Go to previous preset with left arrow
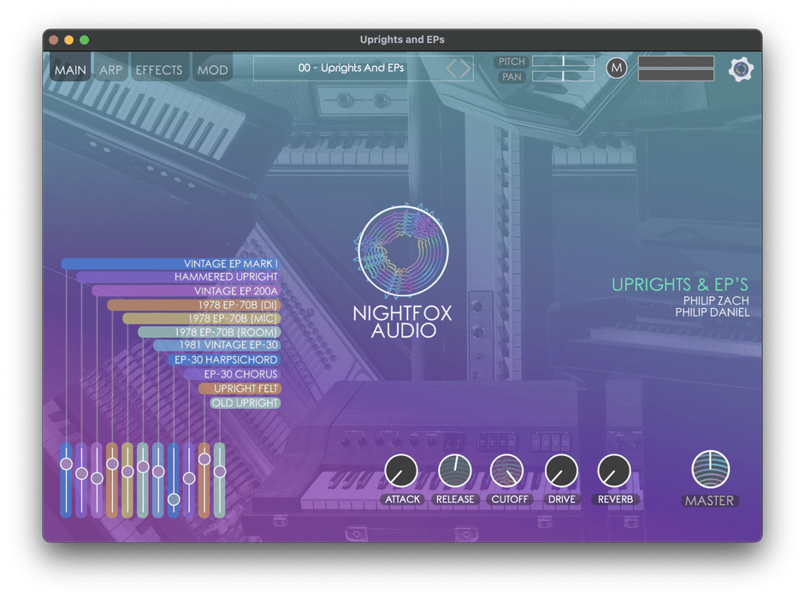Screen dimensions: 805x599 click(x=453, y=68)
